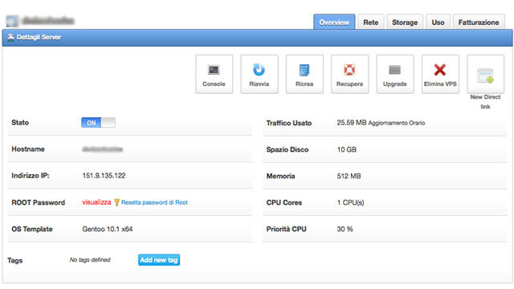The image size is (514, 289).
Task: Click the key icon beside Resetta password
Action: [x=116, y=202]
